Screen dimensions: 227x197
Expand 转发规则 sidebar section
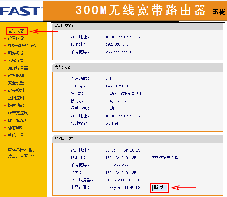(16, 76)
